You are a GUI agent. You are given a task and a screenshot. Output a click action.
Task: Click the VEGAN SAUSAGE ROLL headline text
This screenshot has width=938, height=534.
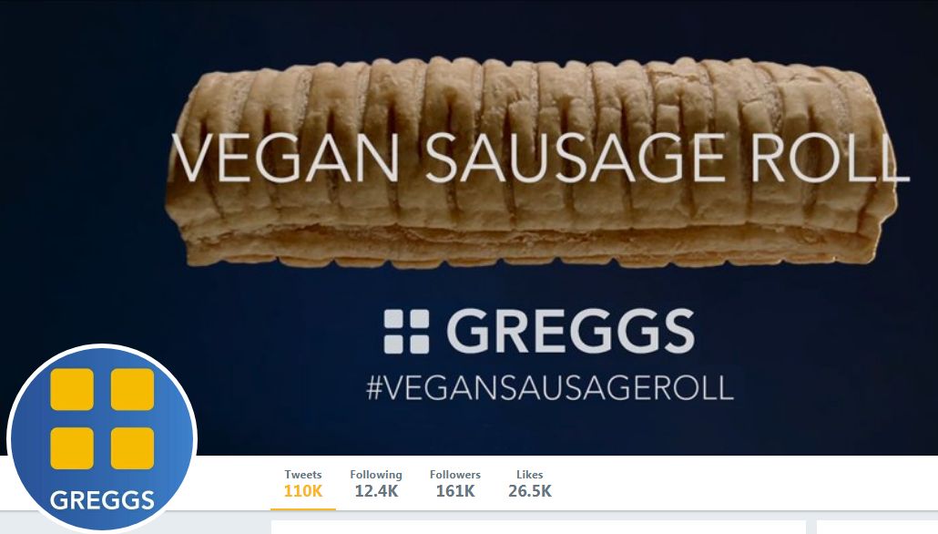click(541, 158)
